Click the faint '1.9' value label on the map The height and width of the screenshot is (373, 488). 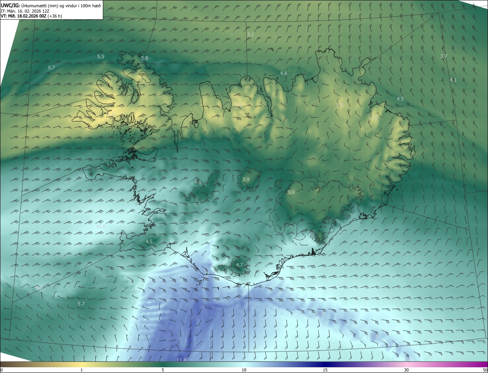pos(374,118)
